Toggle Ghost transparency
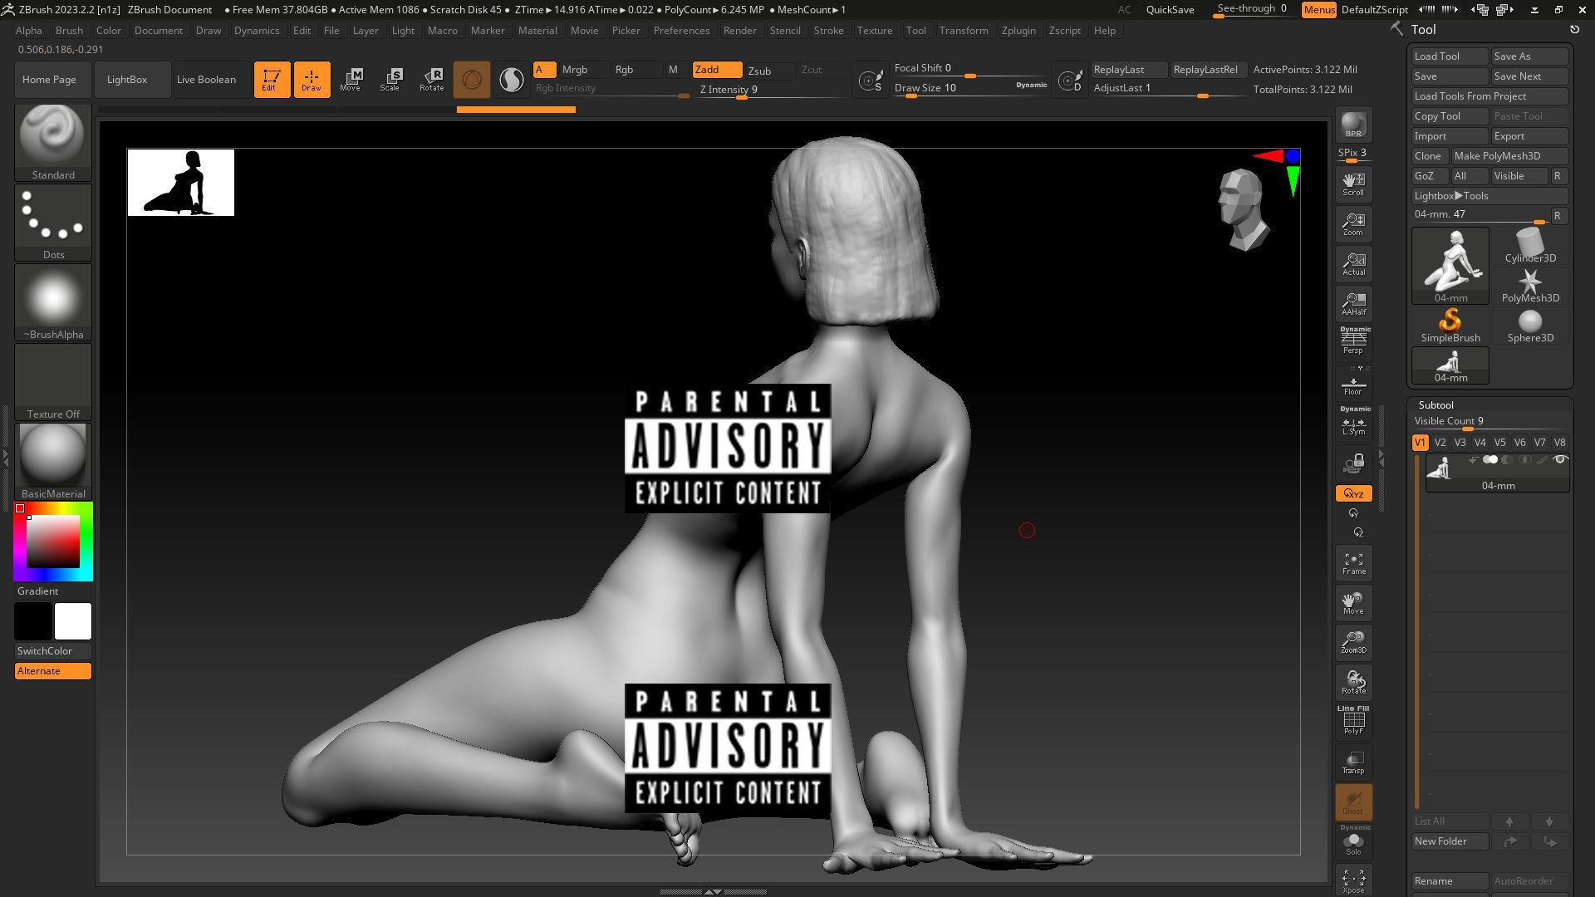 click(x=1353, y=801)
